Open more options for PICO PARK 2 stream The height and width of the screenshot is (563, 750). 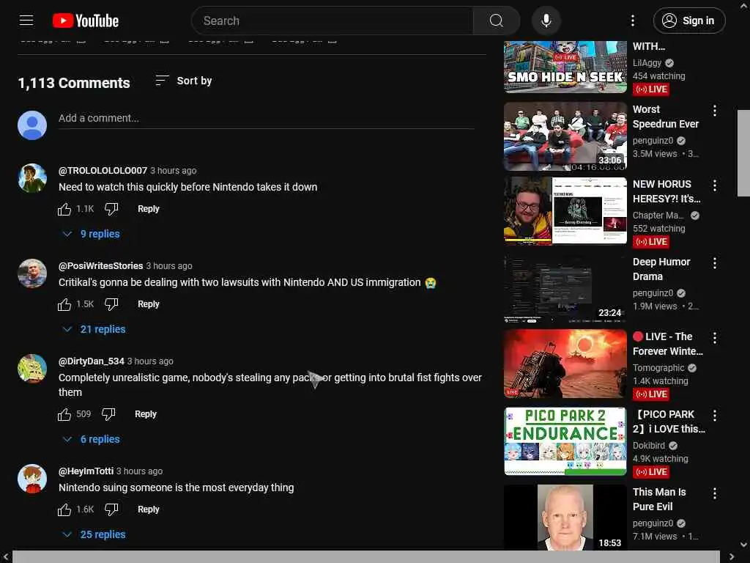click(715, 415)
